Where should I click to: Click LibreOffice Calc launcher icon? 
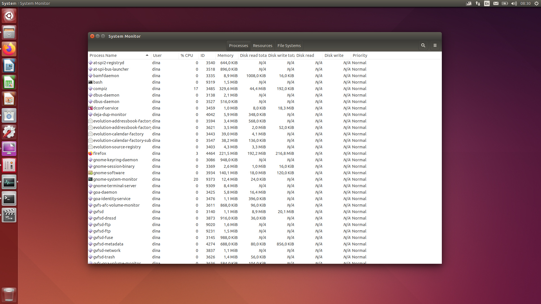(9, 83)
